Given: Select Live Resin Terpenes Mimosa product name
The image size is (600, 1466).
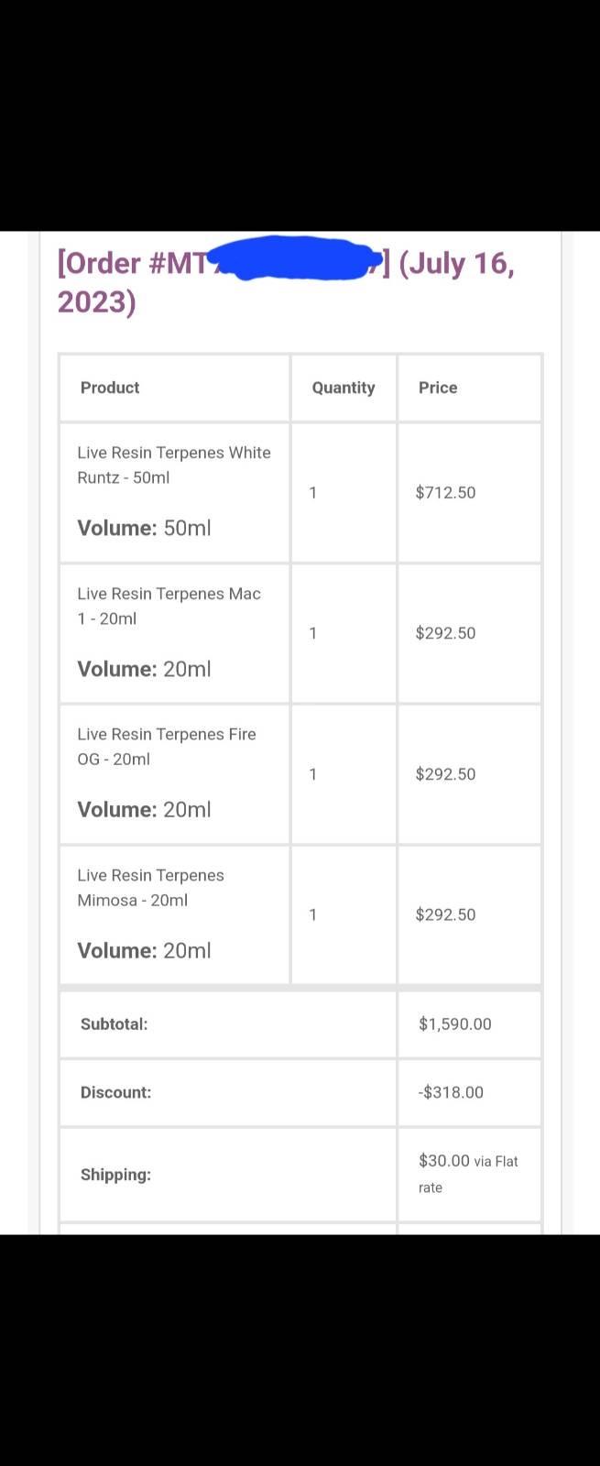Looking at the screenshot, I should pyautogui.click(x=150, y=887).
